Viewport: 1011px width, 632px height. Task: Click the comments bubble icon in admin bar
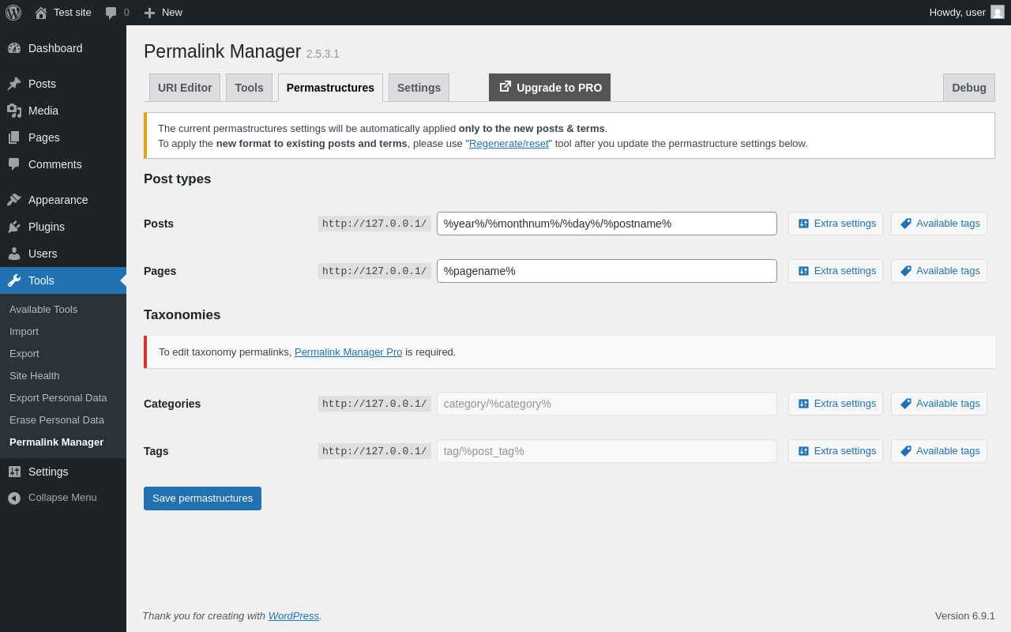pyautogui.click(x=111, y=13)
